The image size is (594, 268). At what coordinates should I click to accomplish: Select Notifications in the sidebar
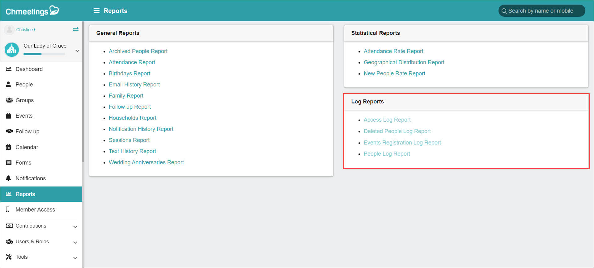[41, 178]
